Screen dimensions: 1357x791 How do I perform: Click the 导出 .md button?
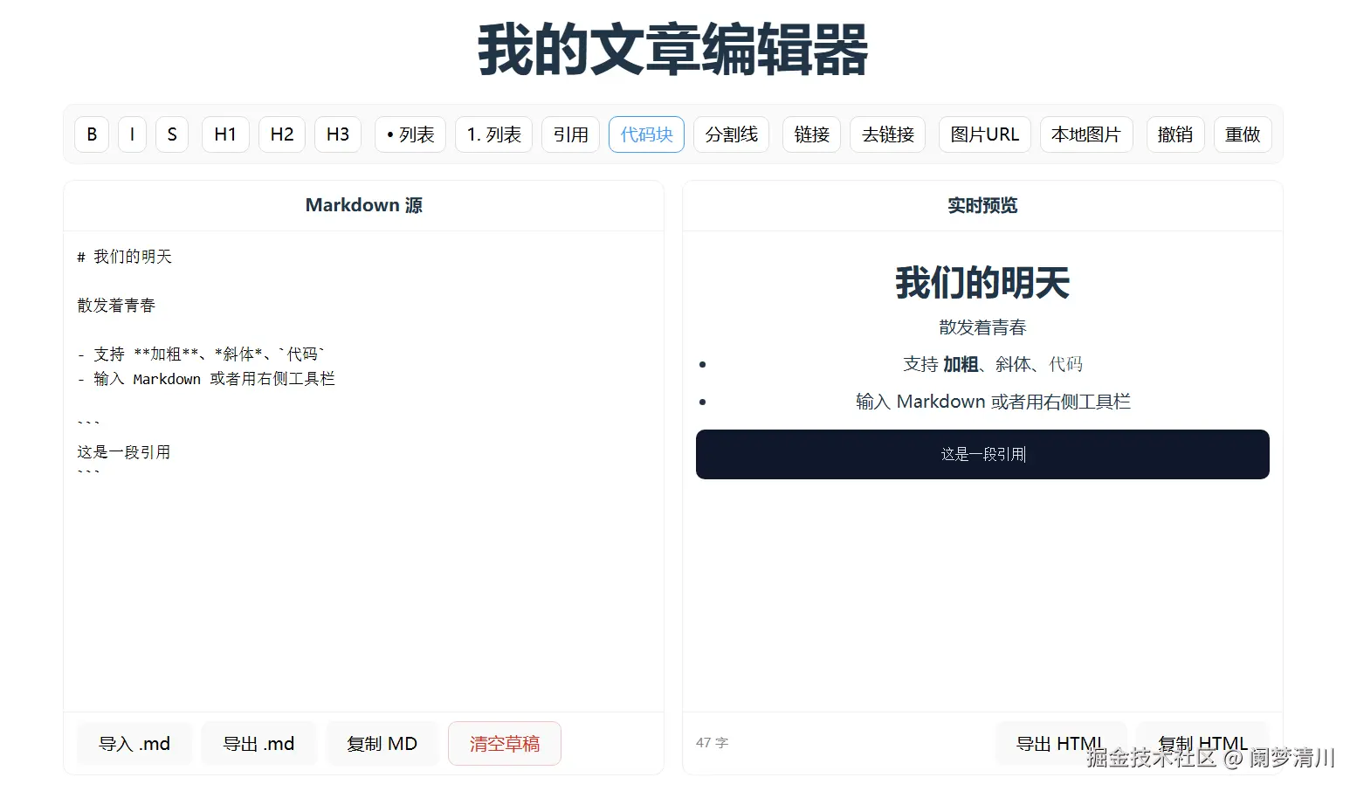pyautogui.click(x=258, y=744)
